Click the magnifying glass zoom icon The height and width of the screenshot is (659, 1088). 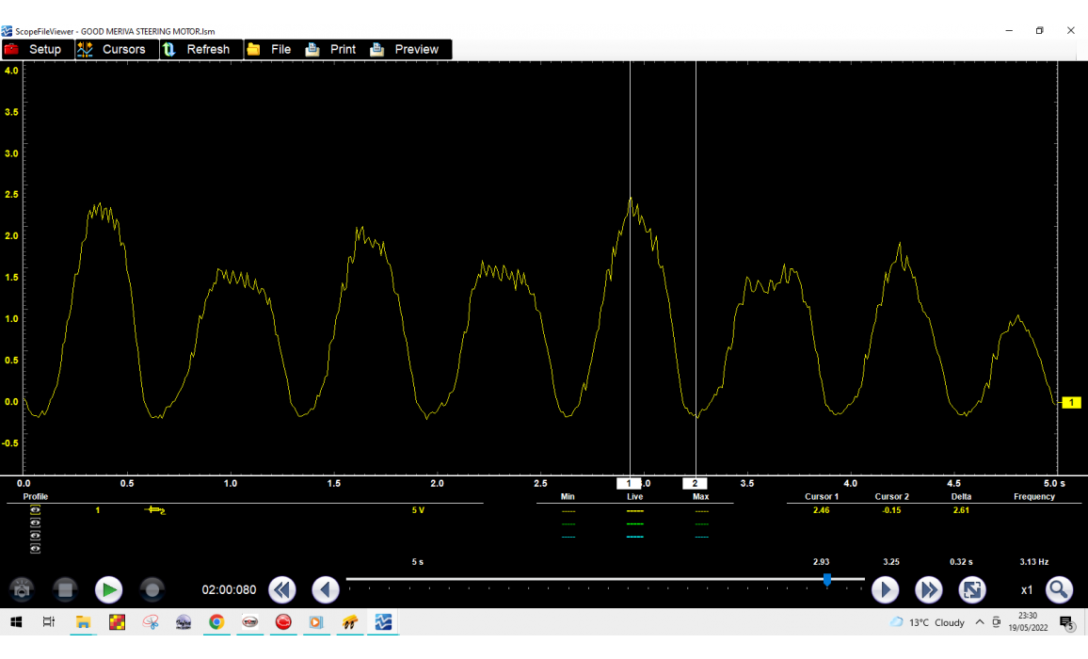(1059, 590)
